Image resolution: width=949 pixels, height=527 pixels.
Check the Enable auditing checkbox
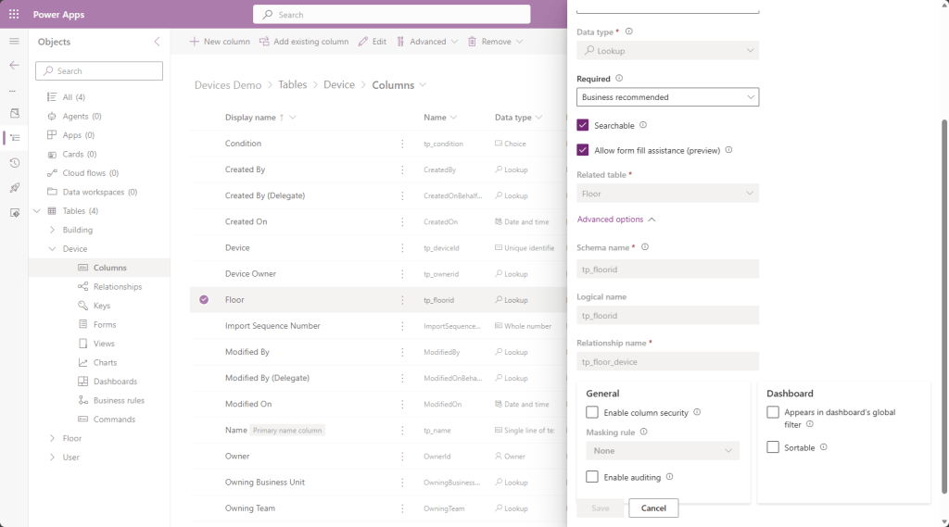click(x=592, y=477)
